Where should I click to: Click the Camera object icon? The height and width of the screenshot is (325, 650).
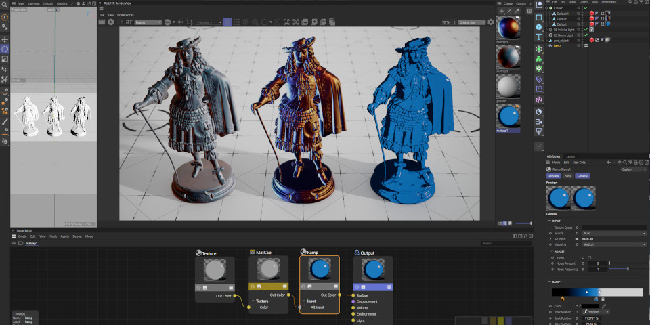(x=539, y=122)
